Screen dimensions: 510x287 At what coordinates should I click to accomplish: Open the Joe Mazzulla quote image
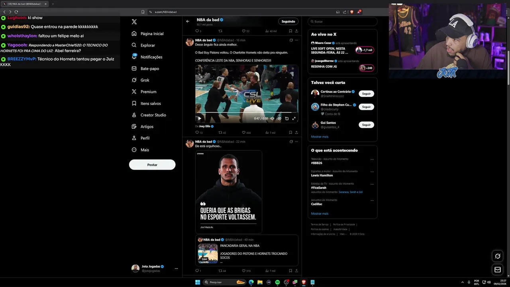pyautogui.click(x=229, y=192)
